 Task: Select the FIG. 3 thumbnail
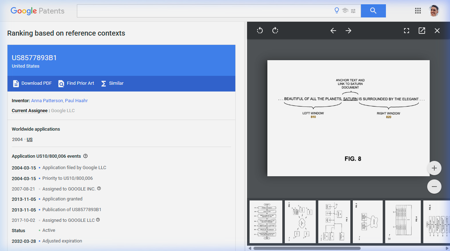pos(368,222)
